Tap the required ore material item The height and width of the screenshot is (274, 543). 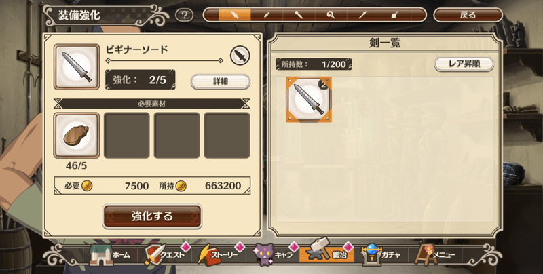[77, 135]
